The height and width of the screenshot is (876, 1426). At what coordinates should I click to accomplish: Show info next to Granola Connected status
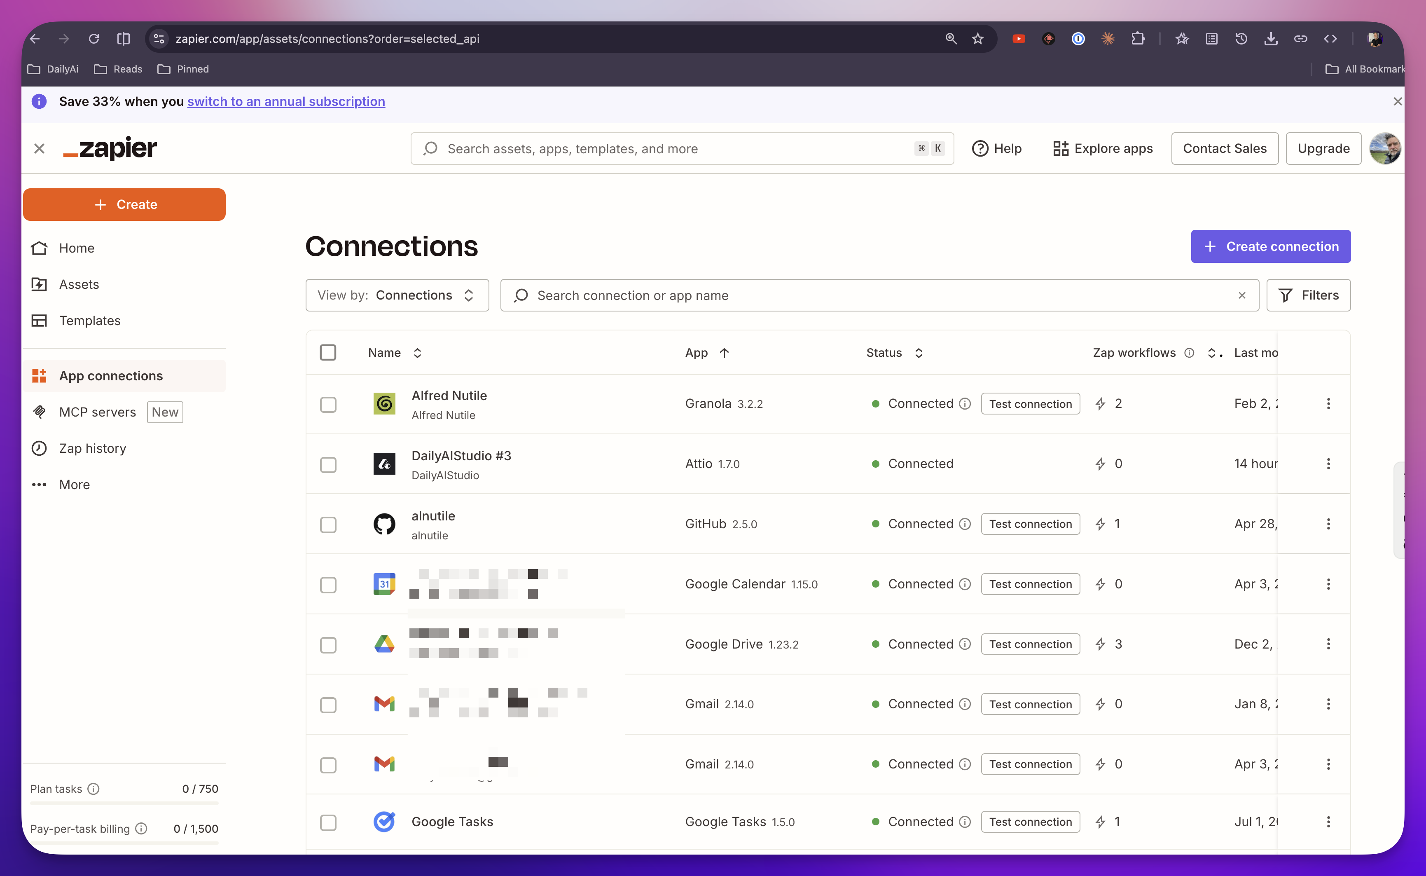click(965, 404)
